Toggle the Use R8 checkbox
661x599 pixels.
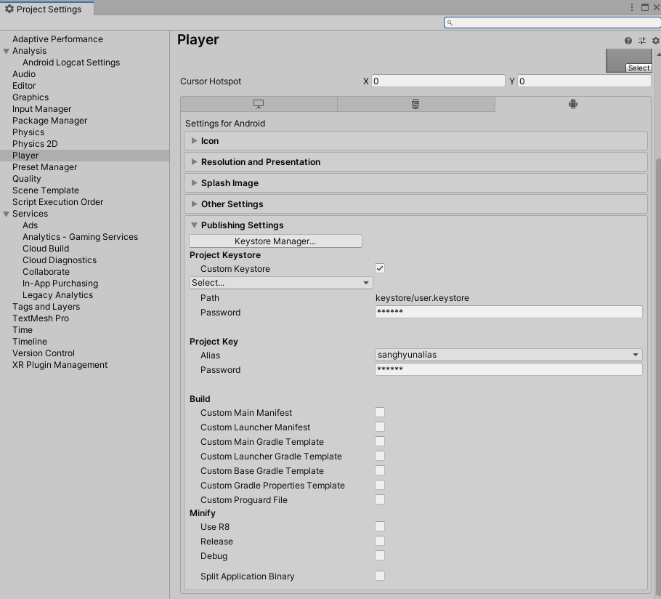point(380,526)
